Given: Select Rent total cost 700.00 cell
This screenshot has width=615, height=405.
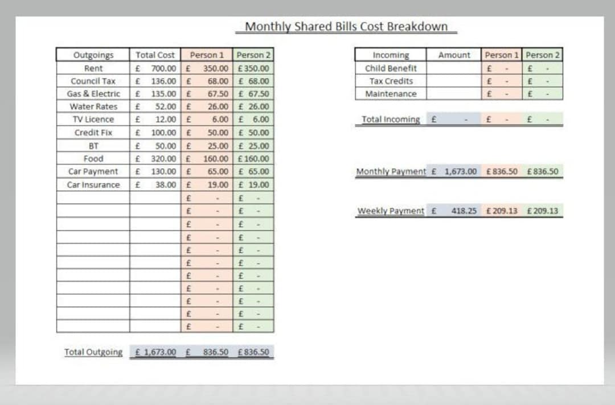Looking at the screenshot, I should [155, 68].
